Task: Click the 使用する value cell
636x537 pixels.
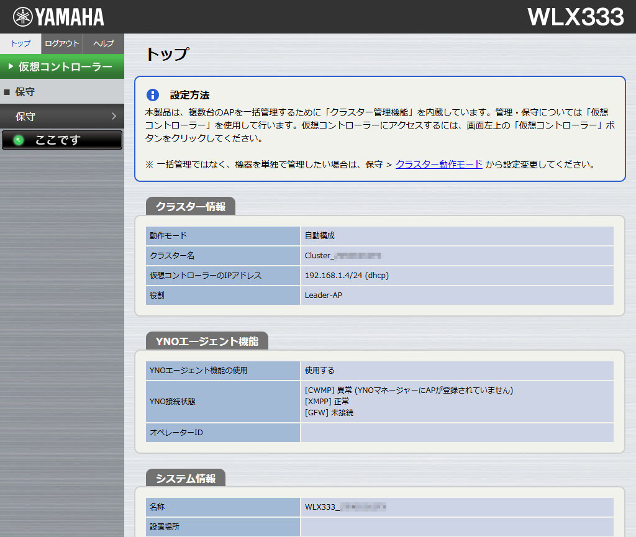Action: [x=457, y=371]
